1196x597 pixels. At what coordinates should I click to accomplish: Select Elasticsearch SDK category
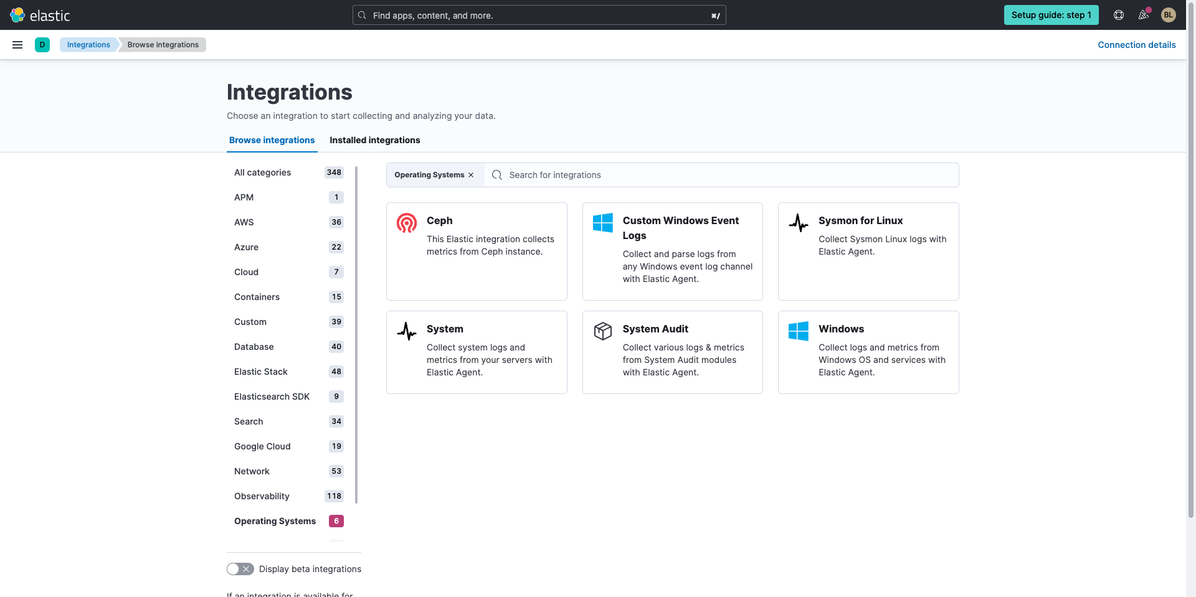(289, 397)
